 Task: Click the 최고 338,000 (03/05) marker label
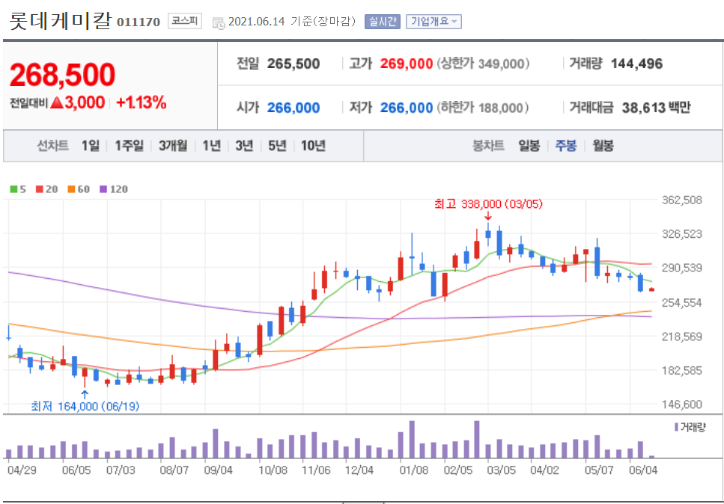pos(488,204)
